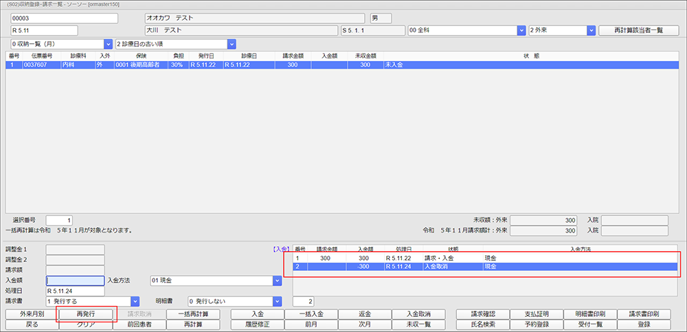Go to next month with 次月
687x332 pixels.
(x=365, y=324)
